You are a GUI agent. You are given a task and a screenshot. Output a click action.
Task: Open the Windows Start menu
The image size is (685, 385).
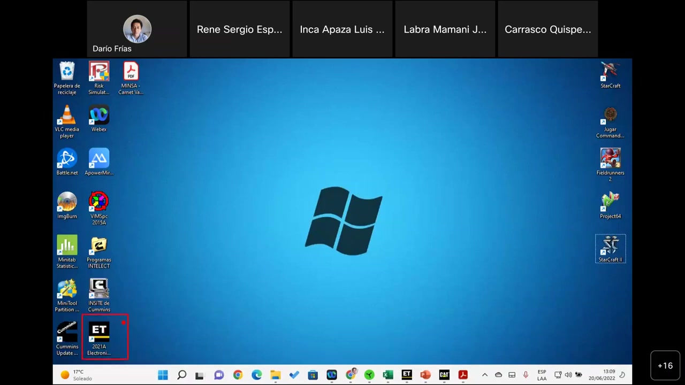[x=163, y=374]
